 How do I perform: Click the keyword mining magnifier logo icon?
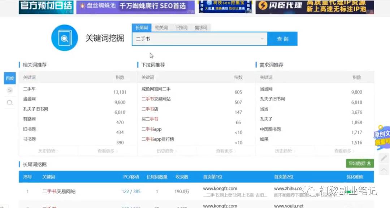tap(64, 38)
